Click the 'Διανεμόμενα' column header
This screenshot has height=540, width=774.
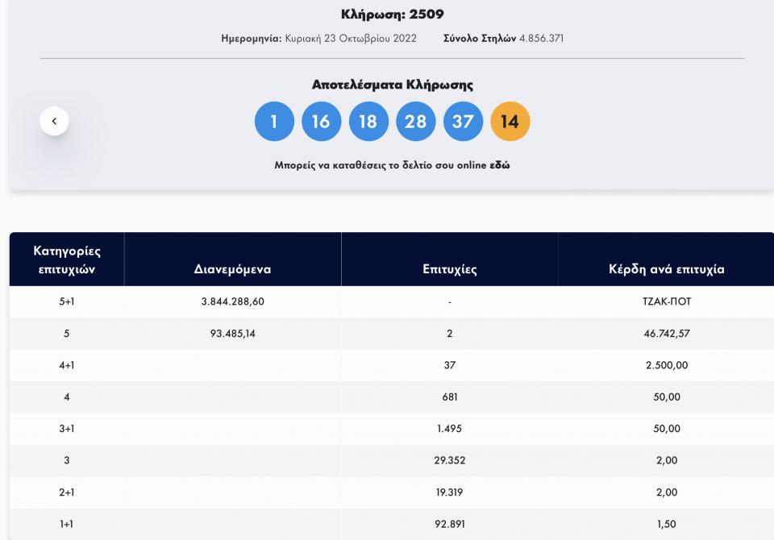tap(232, 269)
